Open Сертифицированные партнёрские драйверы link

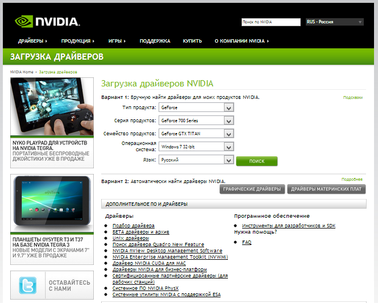[170, 279]
